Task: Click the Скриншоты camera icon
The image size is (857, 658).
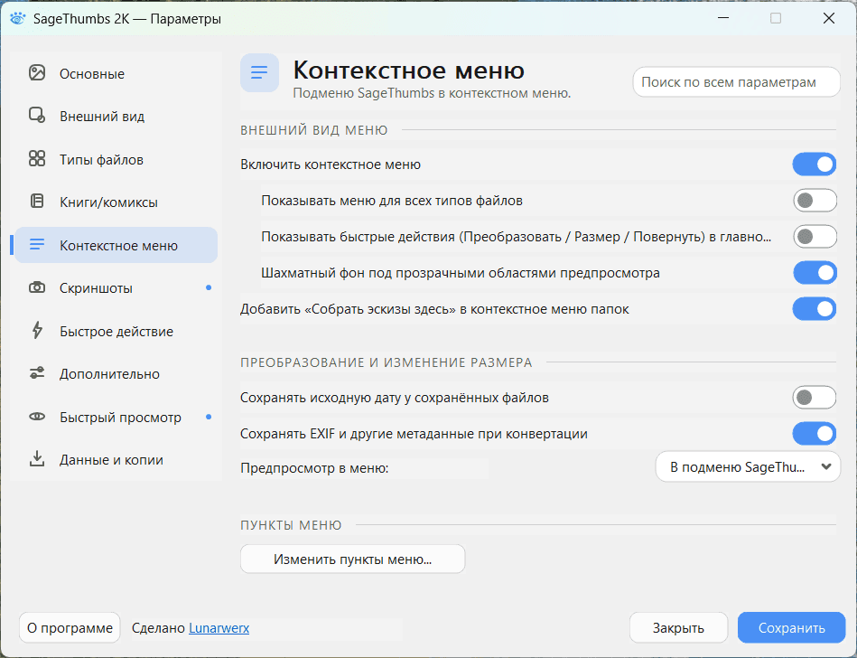Action: pos(37,287)
